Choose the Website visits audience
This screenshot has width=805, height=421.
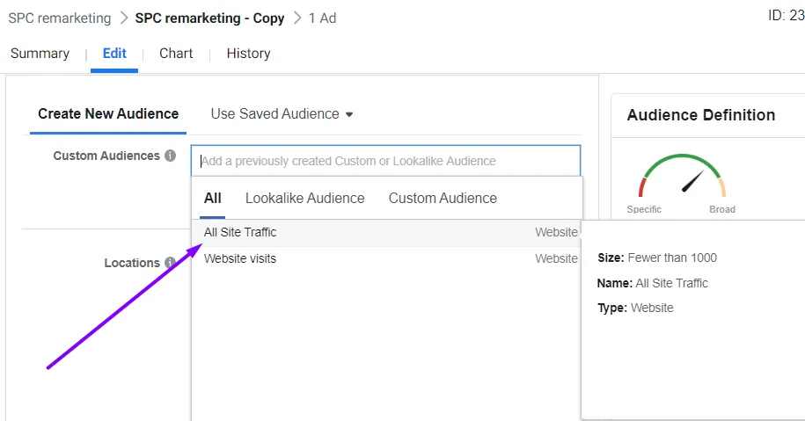pos(387,259)
